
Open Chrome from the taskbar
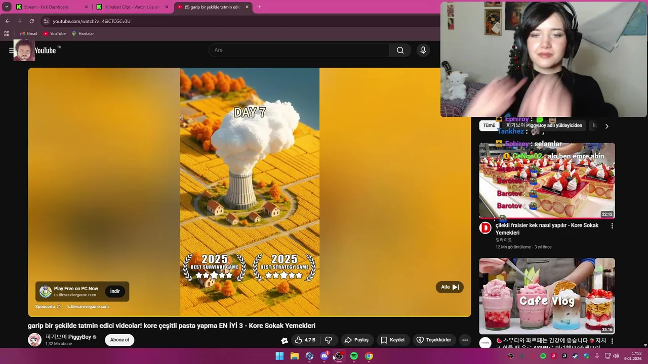pyautogui.click(x=369, y=356)
